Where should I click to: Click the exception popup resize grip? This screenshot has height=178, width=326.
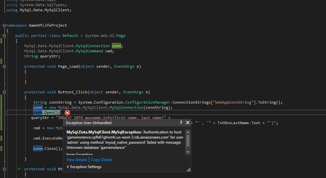[x=189, y=170]
